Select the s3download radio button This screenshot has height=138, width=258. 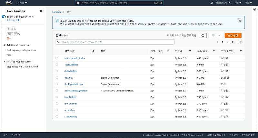[x=57, y=116]
